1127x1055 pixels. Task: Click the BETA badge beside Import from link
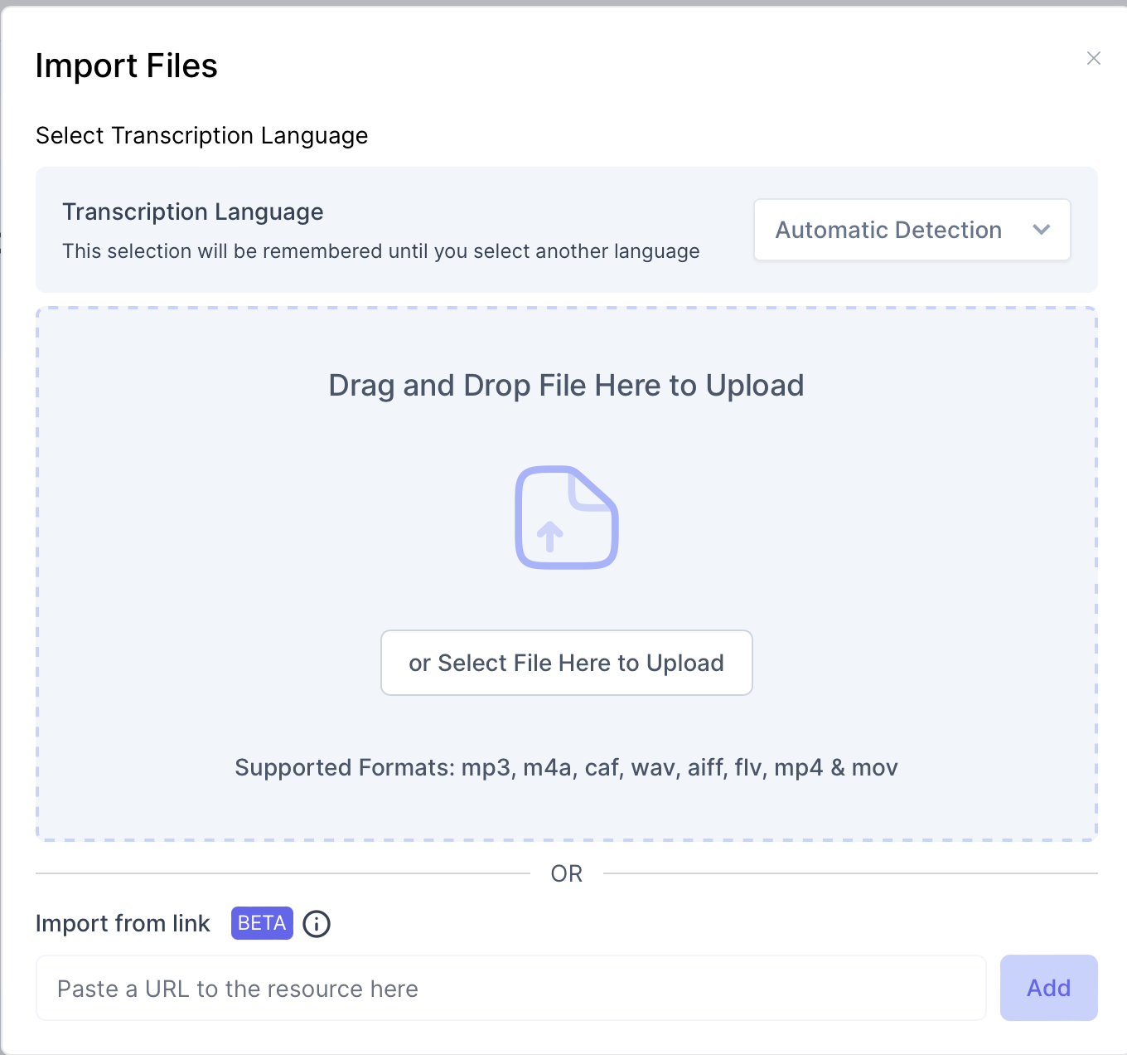(262, 923)
